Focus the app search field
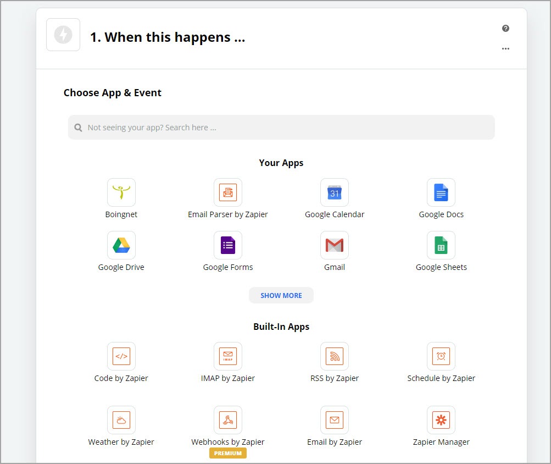 pos(281,128)
